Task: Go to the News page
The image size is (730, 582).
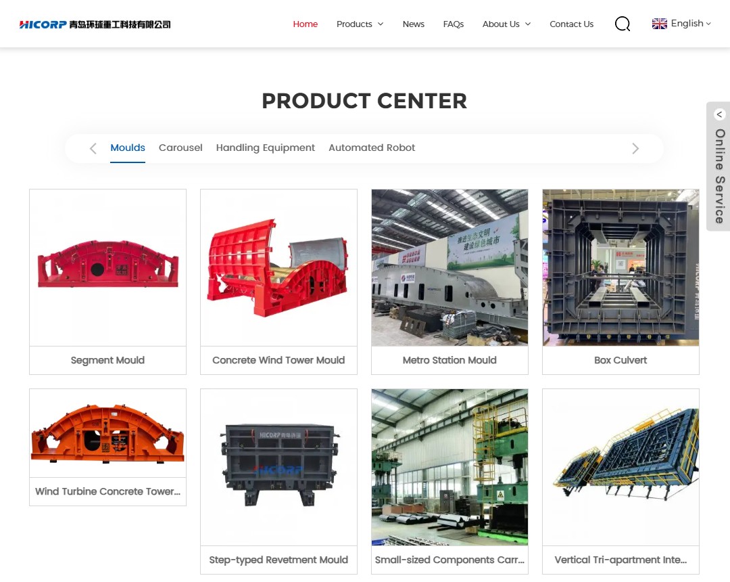Action: pyautogui.click(x=414, y=24)
